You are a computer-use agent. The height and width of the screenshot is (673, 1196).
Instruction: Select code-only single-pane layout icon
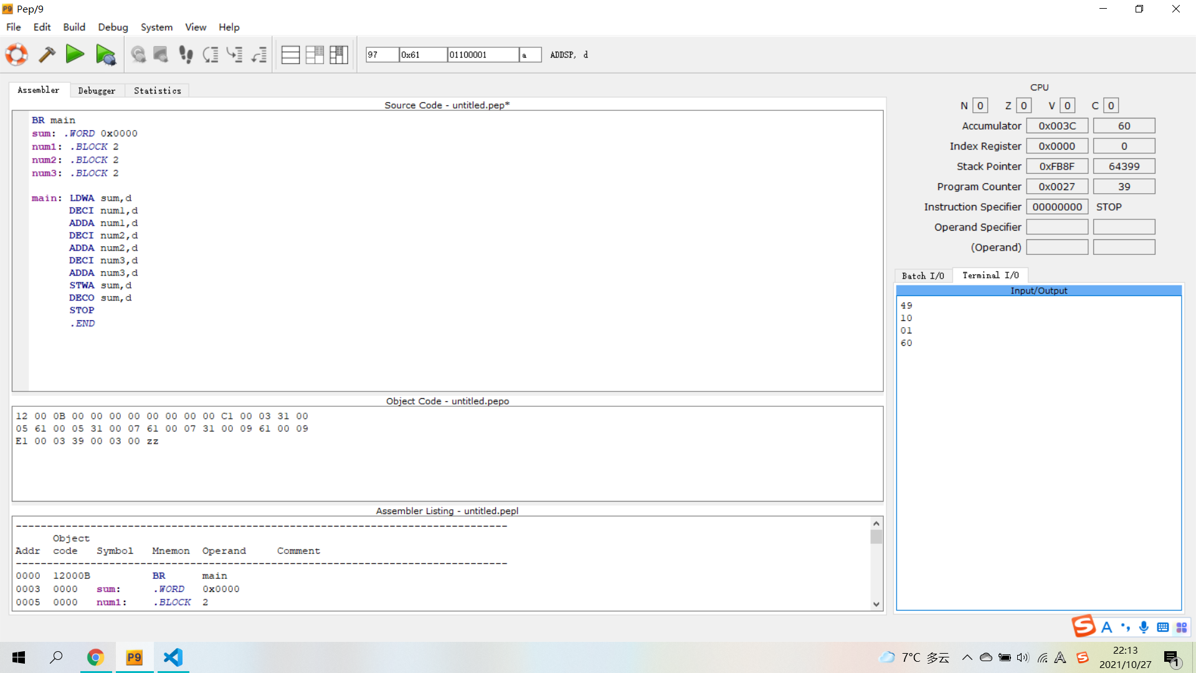point(290,55)
